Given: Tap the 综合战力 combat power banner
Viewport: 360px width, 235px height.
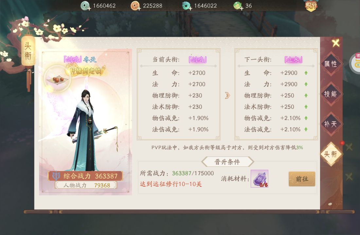Looking at the screenshot, I should coord(85,176).
